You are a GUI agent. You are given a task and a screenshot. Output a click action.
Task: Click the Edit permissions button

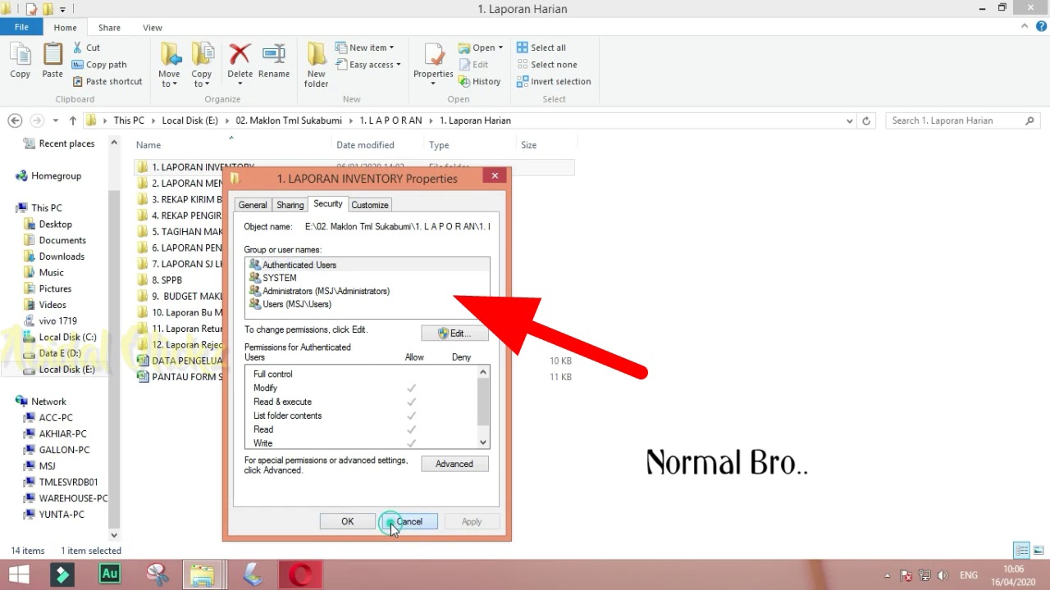454,334
